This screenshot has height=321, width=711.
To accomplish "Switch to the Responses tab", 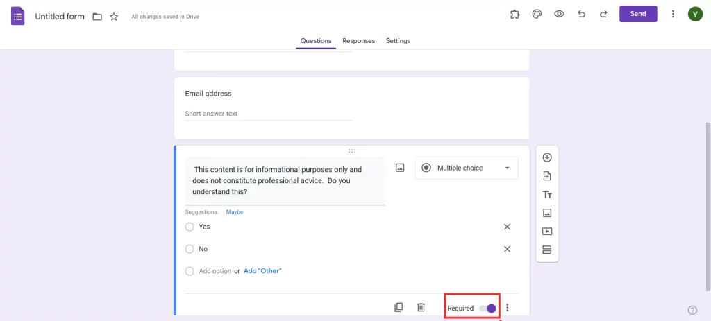I will pos(358,41).
